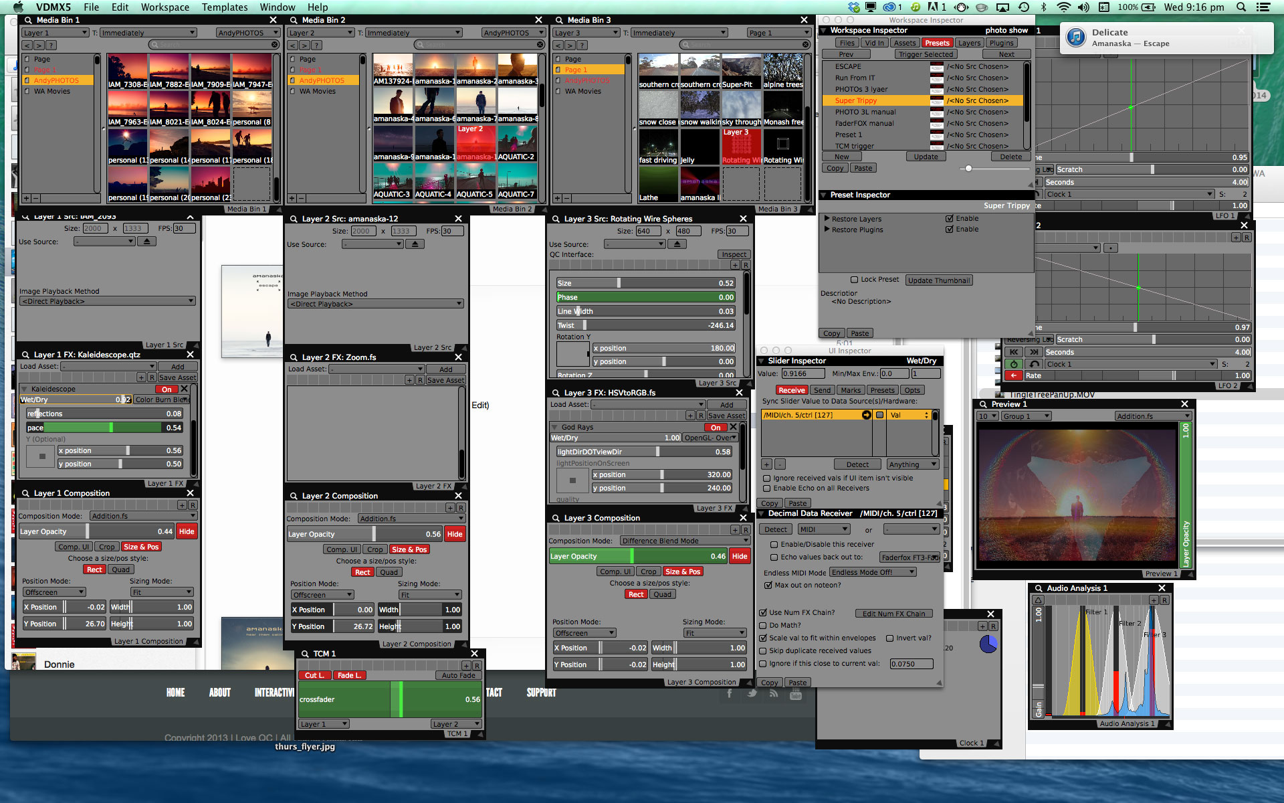Click the '+' button in Layer 1 Composition

point(182,505)
